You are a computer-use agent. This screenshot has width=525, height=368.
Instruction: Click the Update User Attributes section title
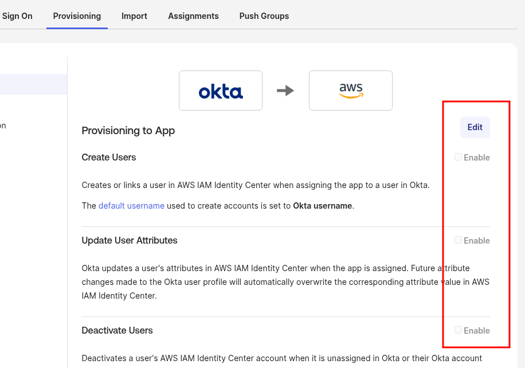130,241
